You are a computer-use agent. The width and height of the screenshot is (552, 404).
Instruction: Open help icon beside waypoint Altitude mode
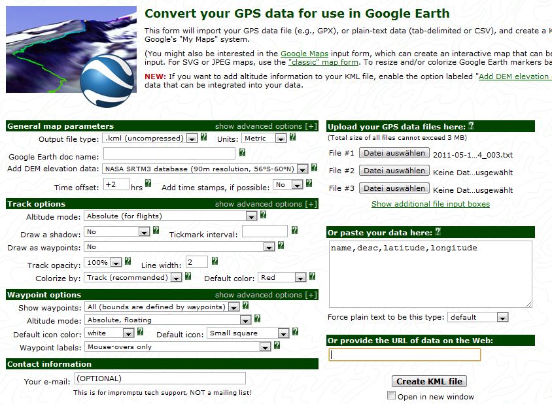pos(257,319)
